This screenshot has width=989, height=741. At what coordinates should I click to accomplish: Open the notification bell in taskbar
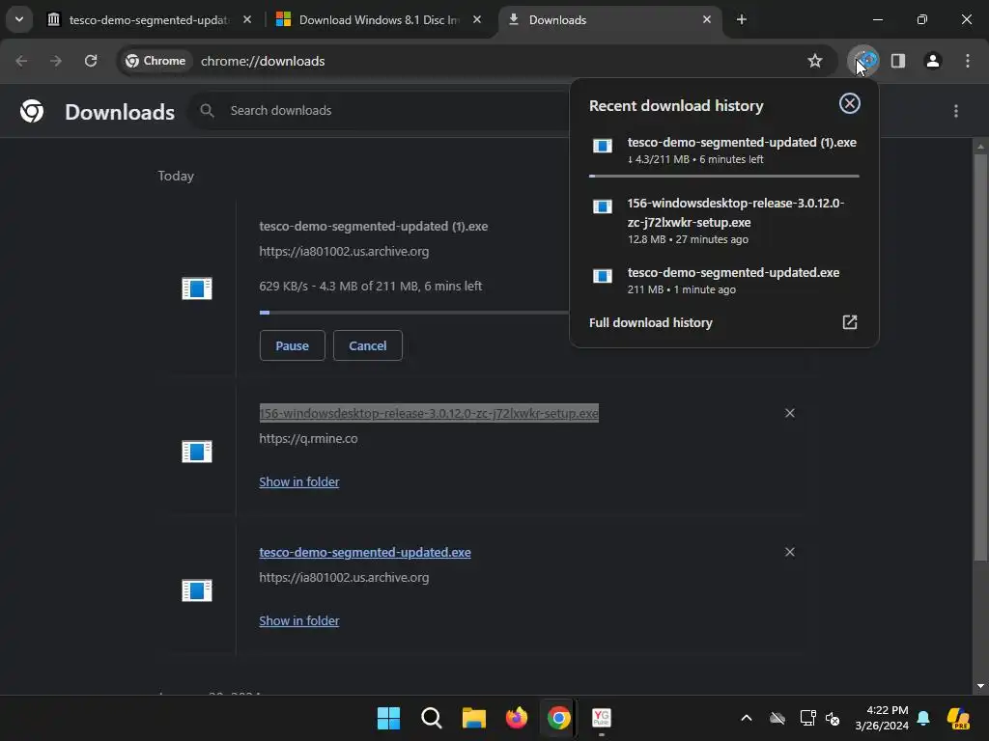(x=923, y=718)
